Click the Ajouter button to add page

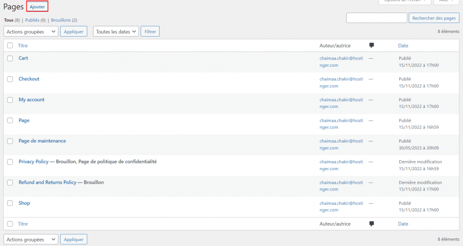point(37,7)
